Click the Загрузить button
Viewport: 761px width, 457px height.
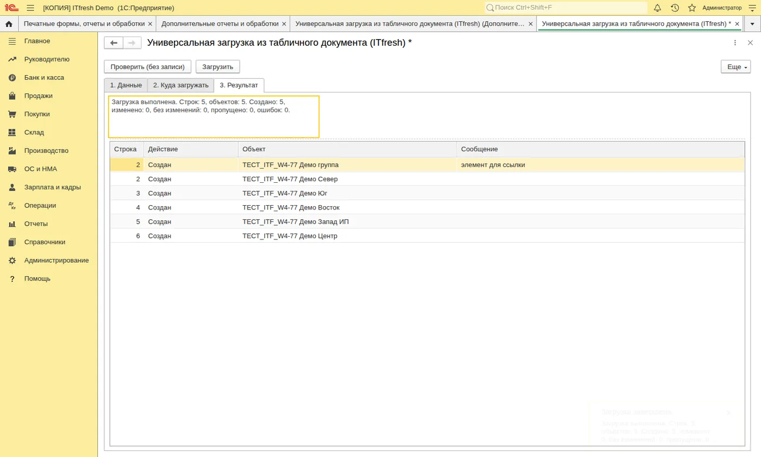point(218,67)
